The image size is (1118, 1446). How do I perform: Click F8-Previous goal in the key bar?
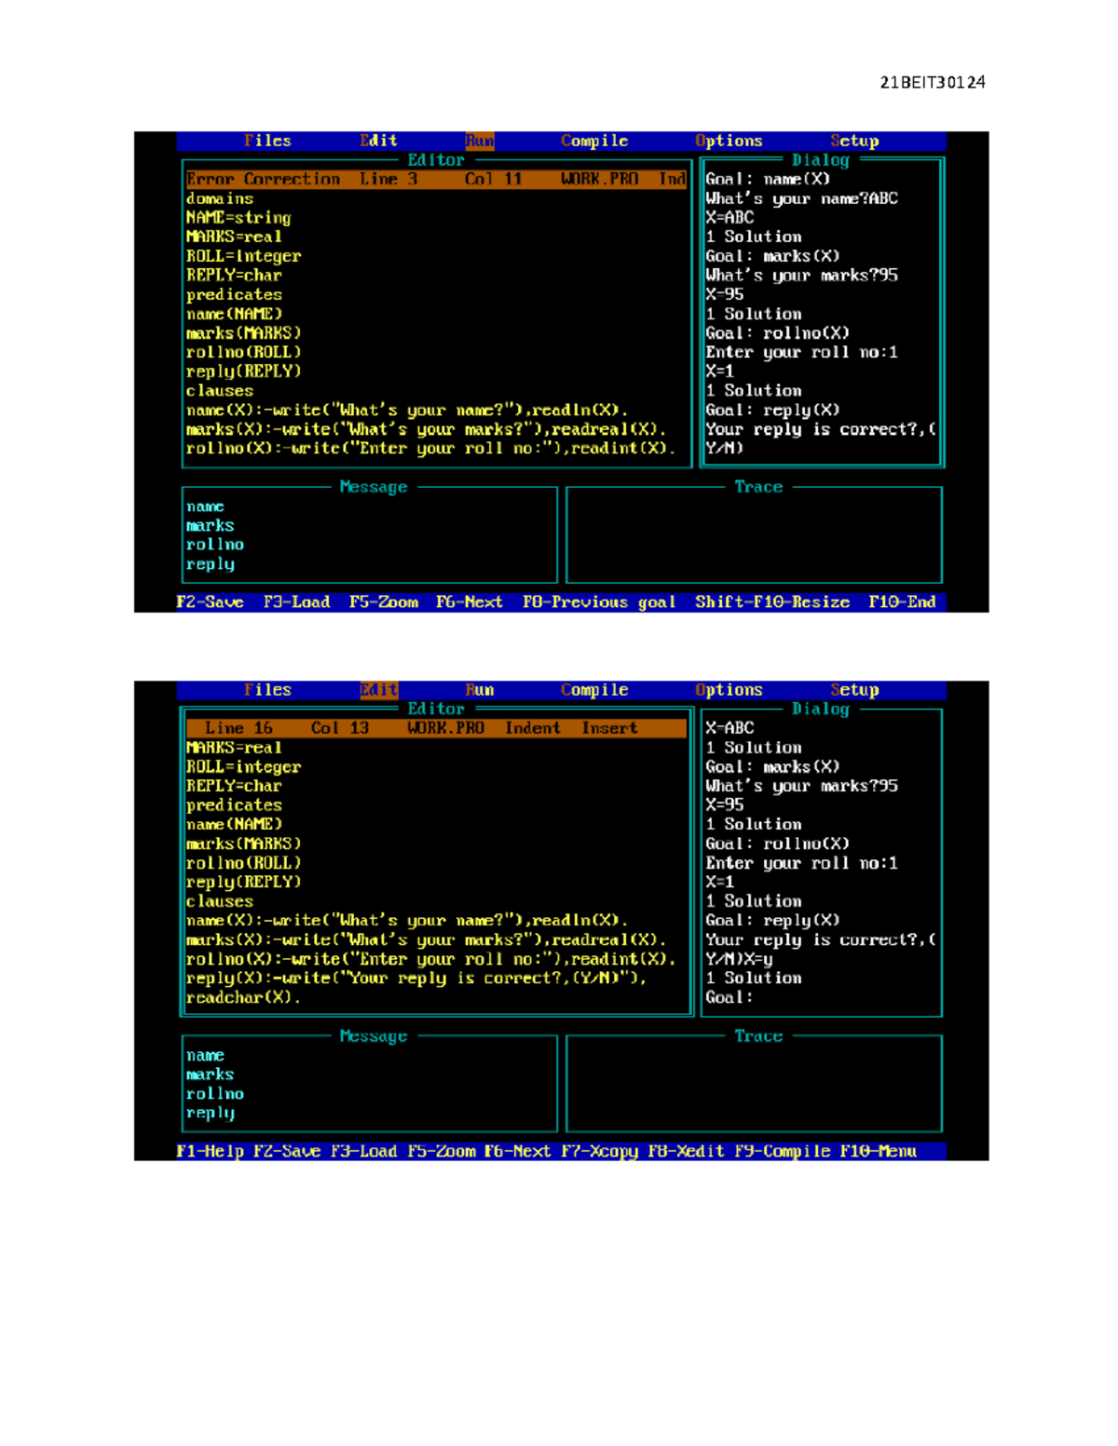click(599, 602)
